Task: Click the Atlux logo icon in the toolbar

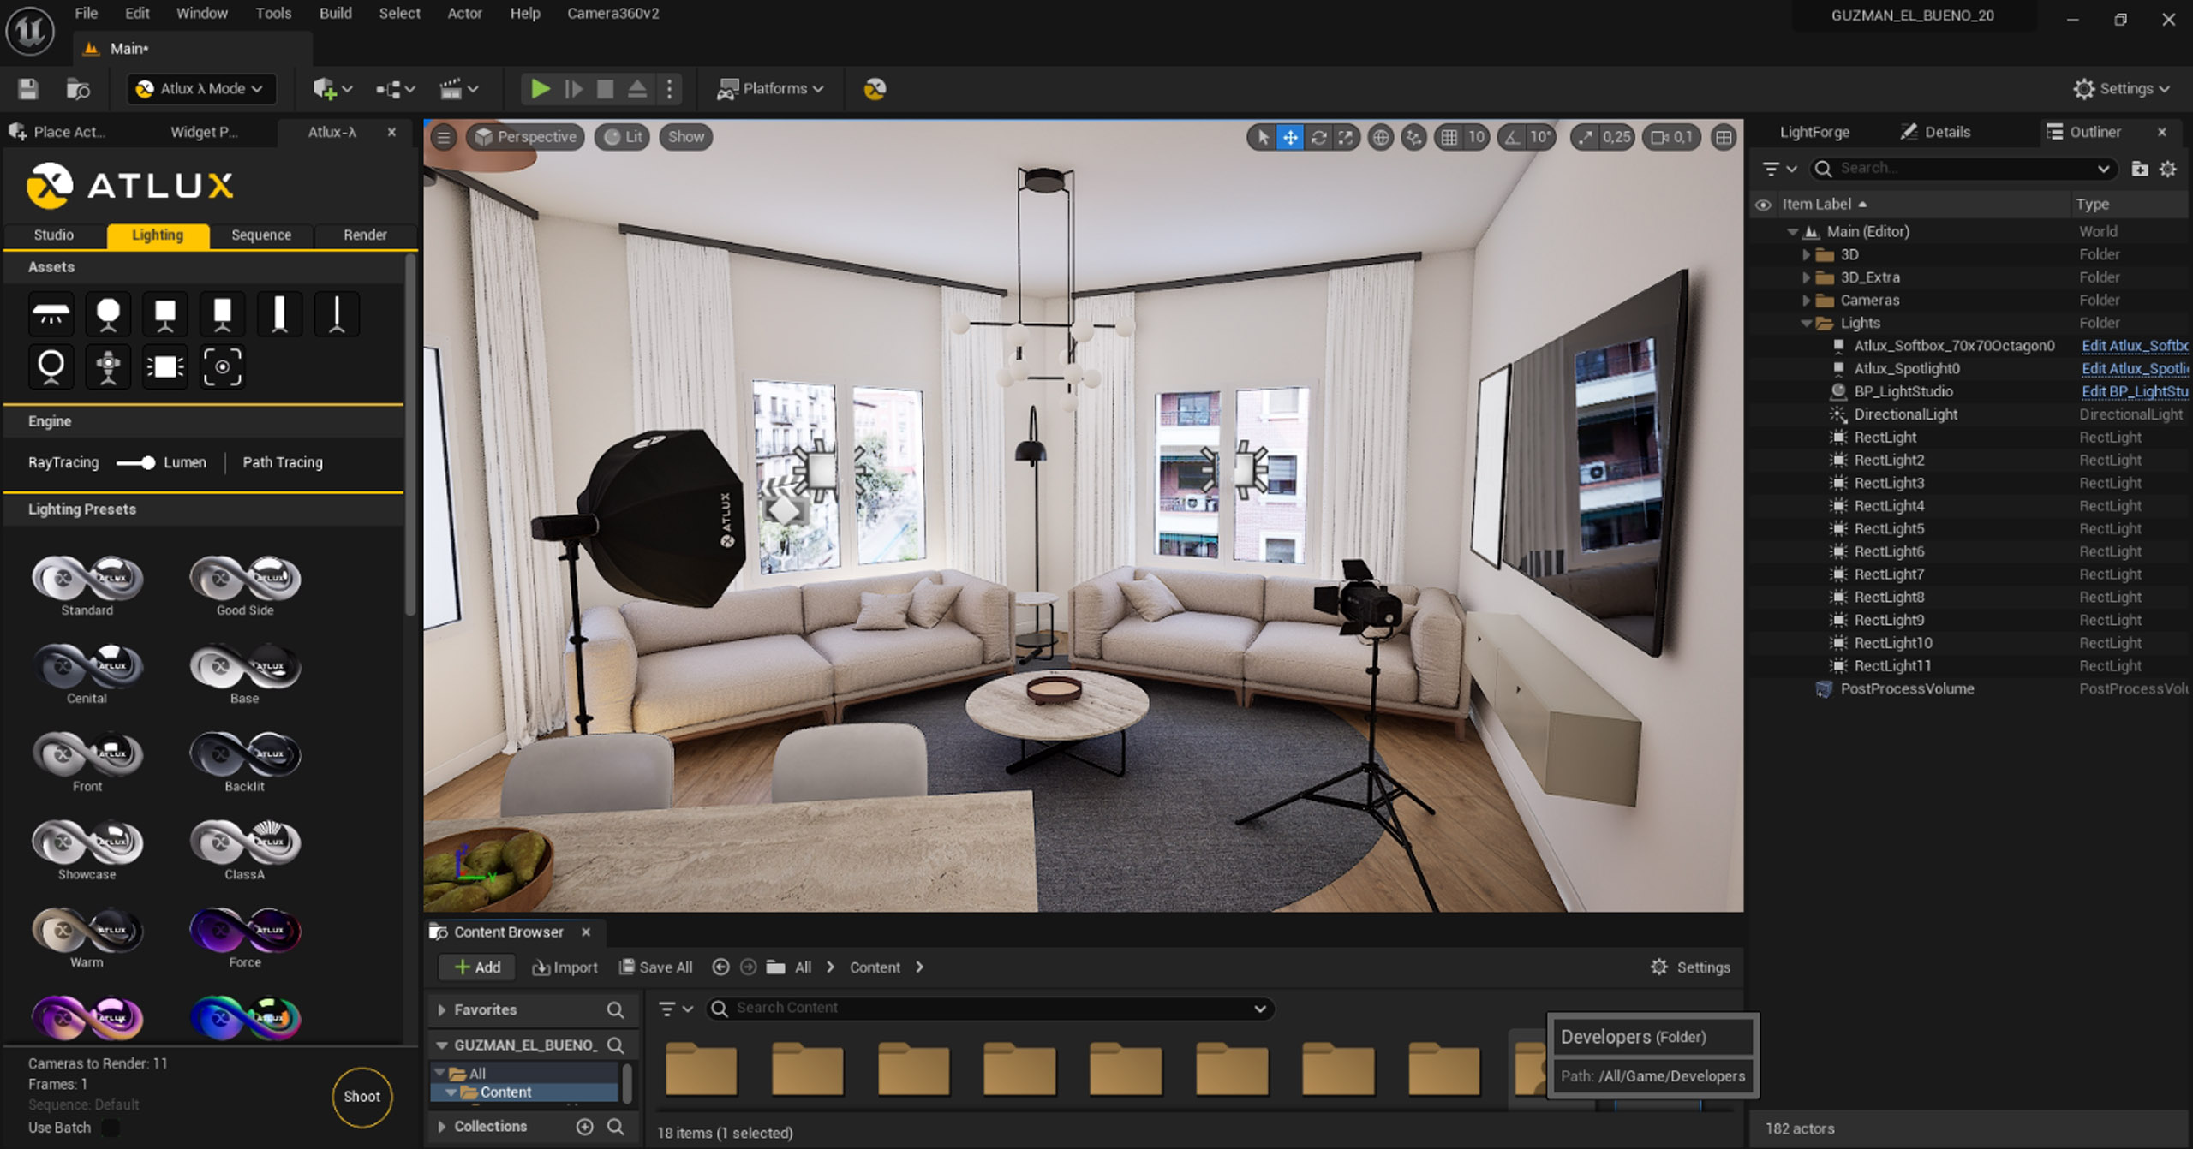Action: pos(875,89)
